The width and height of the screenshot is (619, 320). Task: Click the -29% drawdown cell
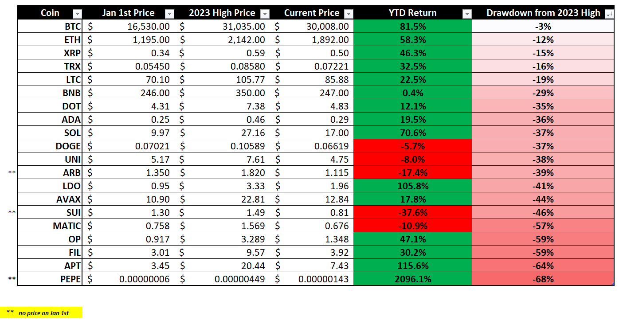[543, 93]
